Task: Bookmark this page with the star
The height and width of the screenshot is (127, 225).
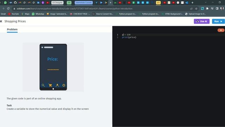Action: coord(196,8)
